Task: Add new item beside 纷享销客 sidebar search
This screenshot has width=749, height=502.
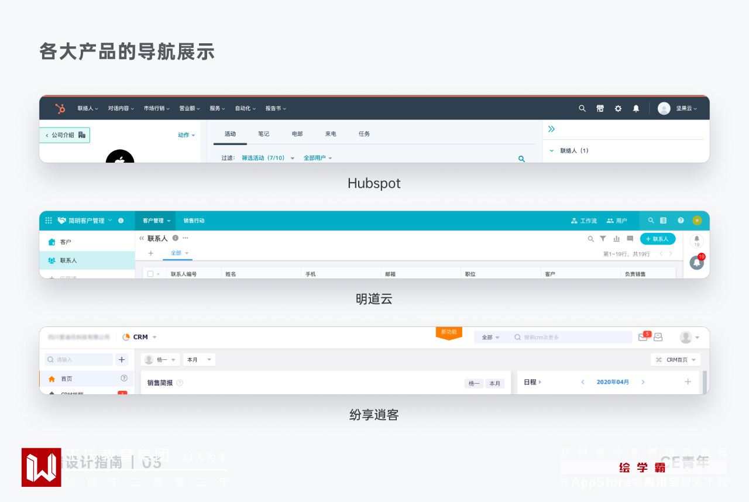Action: (122, 360)
